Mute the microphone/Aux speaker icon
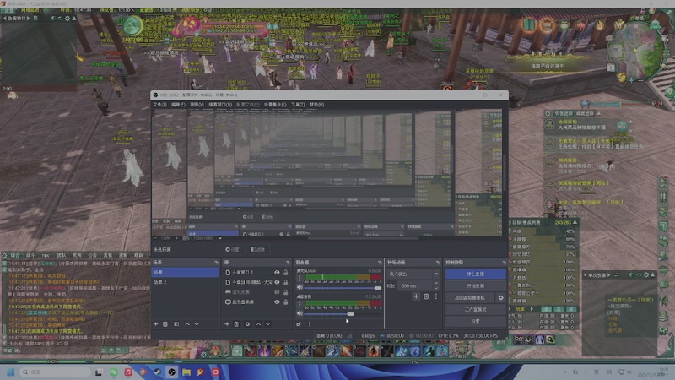 point(300,287)
